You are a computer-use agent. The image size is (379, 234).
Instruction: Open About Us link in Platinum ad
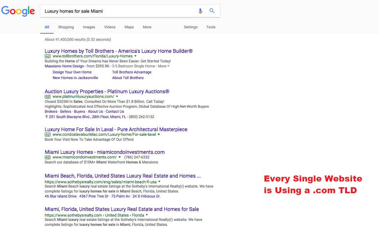(95, 112)
